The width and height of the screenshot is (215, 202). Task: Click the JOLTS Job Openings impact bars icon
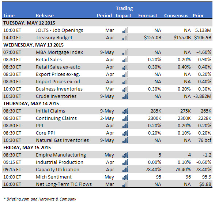click(x=125, y=30)
